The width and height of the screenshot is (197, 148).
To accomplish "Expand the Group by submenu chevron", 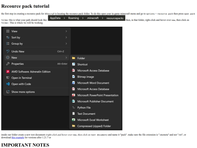I will [66, 43].
